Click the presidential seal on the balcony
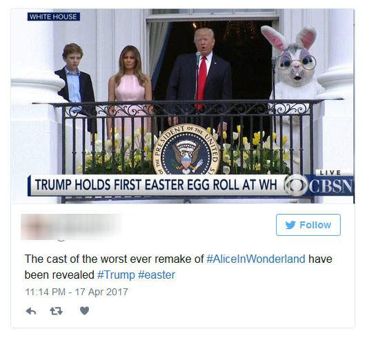The image size is (367, 338). click(x=186, y=150)
